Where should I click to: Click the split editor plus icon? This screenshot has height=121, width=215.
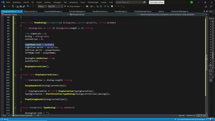coord(206,14)
